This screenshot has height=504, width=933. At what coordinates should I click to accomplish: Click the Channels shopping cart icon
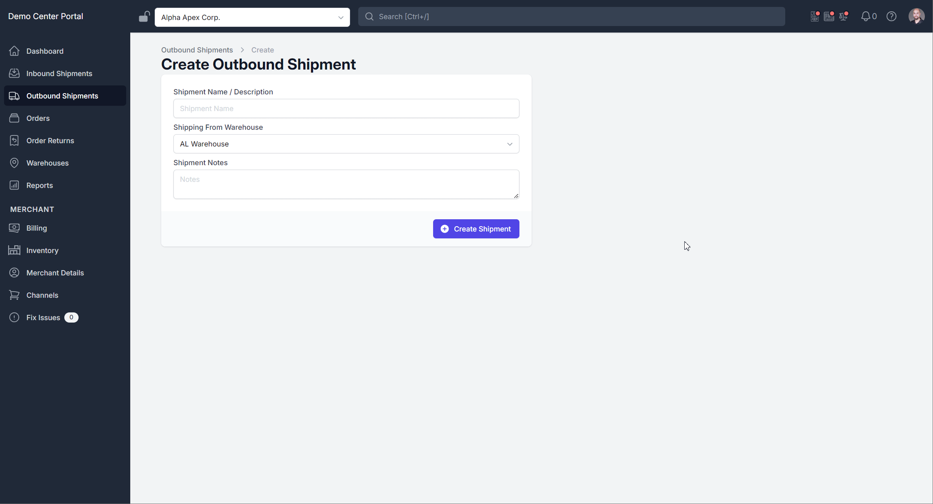coord(14,295)
